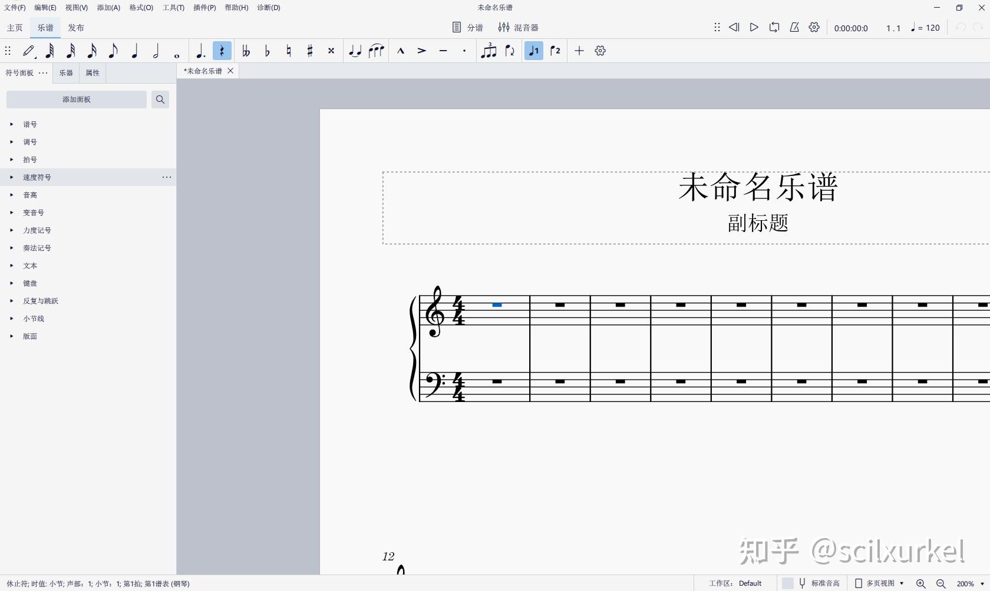This screenshot has height=591, width=990.
Task: Start playback with the Play button
Action: pos(754,28)
